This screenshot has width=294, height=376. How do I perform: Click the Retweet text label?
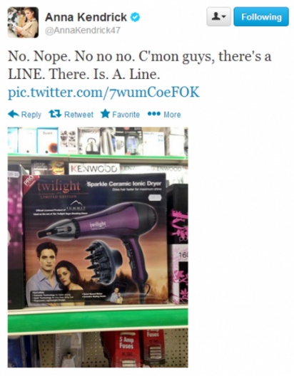(78, 115)
